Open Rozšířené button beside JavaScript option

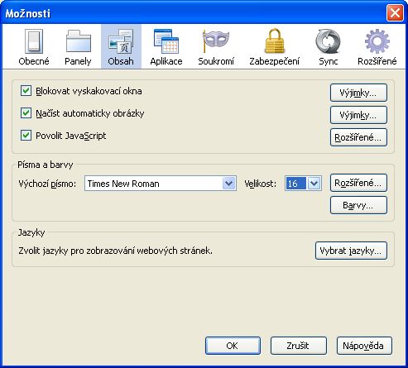tap(358, 137)
